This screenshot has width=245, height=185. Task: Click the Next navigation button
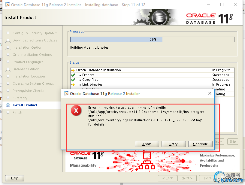[187, 178]
